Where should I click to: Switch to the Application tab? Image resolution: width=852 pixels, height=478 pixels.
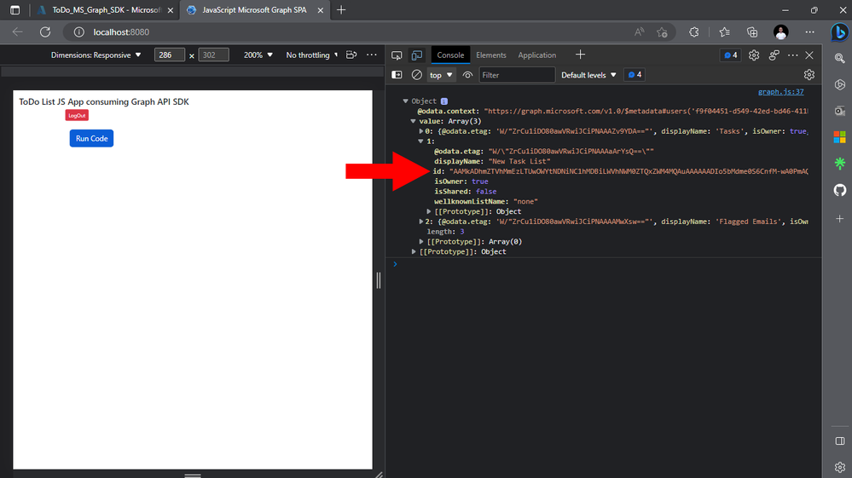pyautogui.click(x=536, y=55)
